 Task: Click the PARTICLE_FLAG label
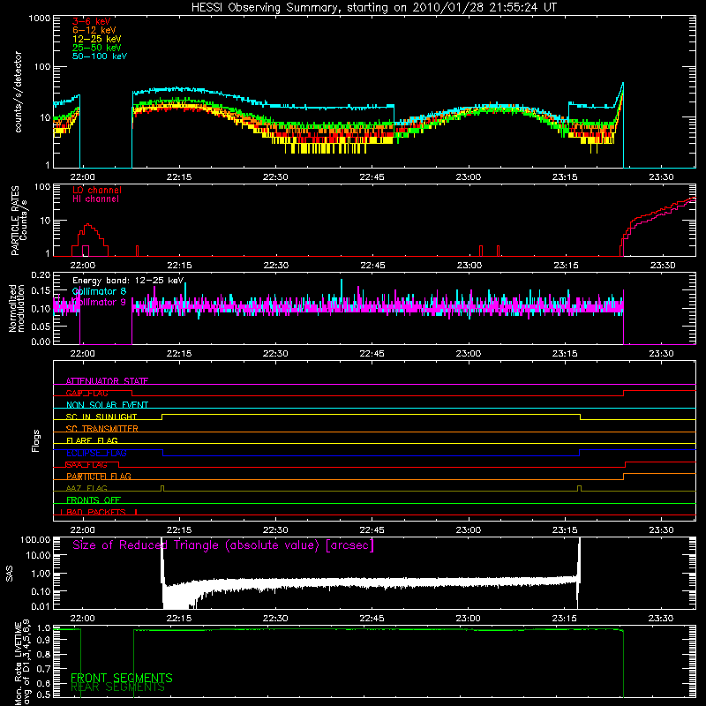(x=99, y=476)
